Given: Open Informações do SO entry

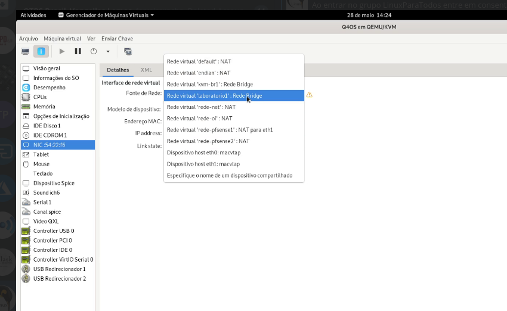Looking at the screenshot, I should pyautogui.click(x=58, y=78).
